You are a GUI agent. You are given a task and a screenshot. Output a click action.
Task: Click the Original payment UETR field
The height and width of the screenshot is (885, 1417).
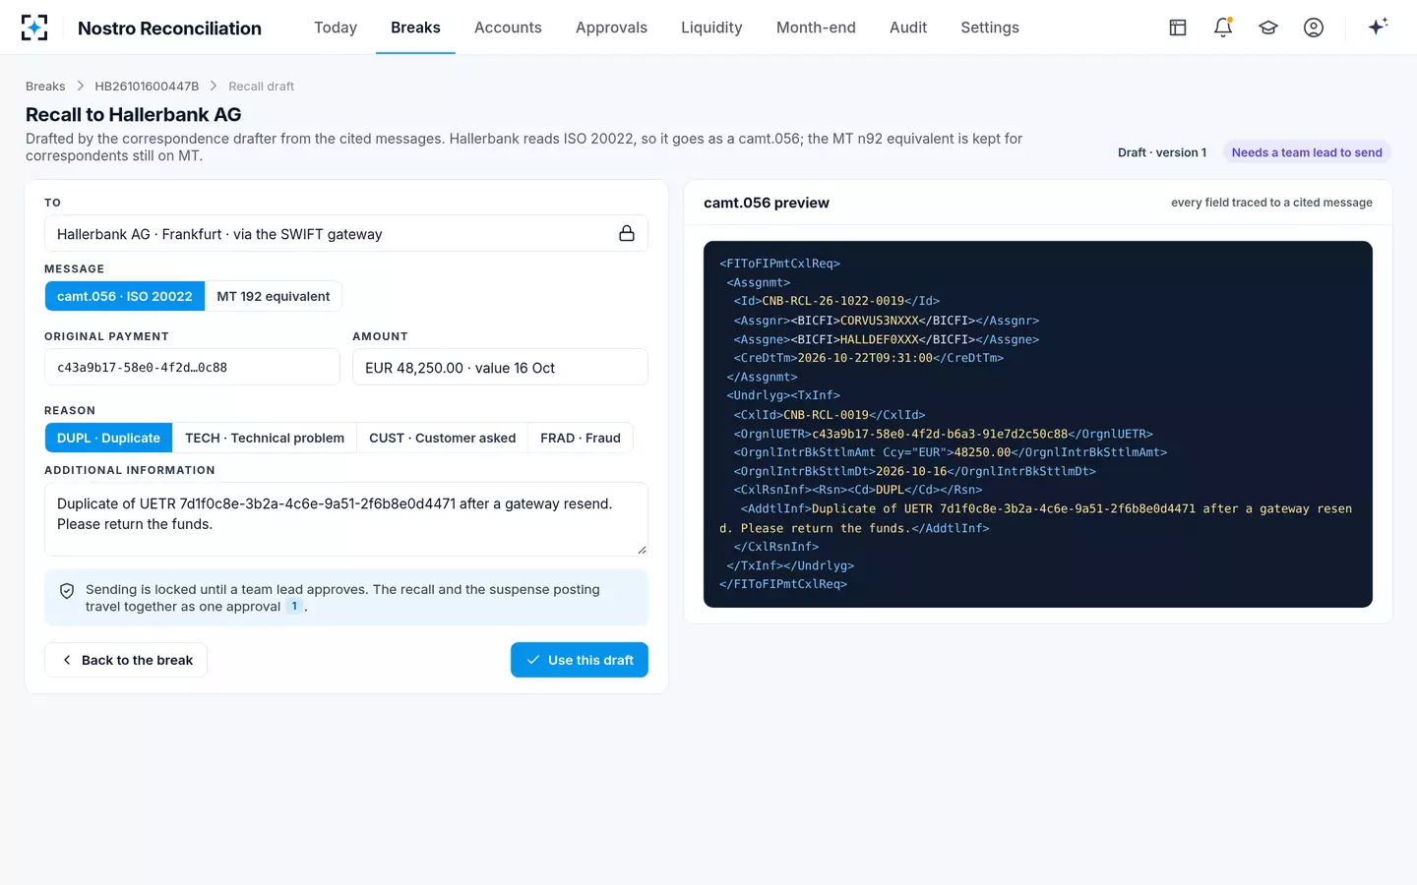click(192, 367)
